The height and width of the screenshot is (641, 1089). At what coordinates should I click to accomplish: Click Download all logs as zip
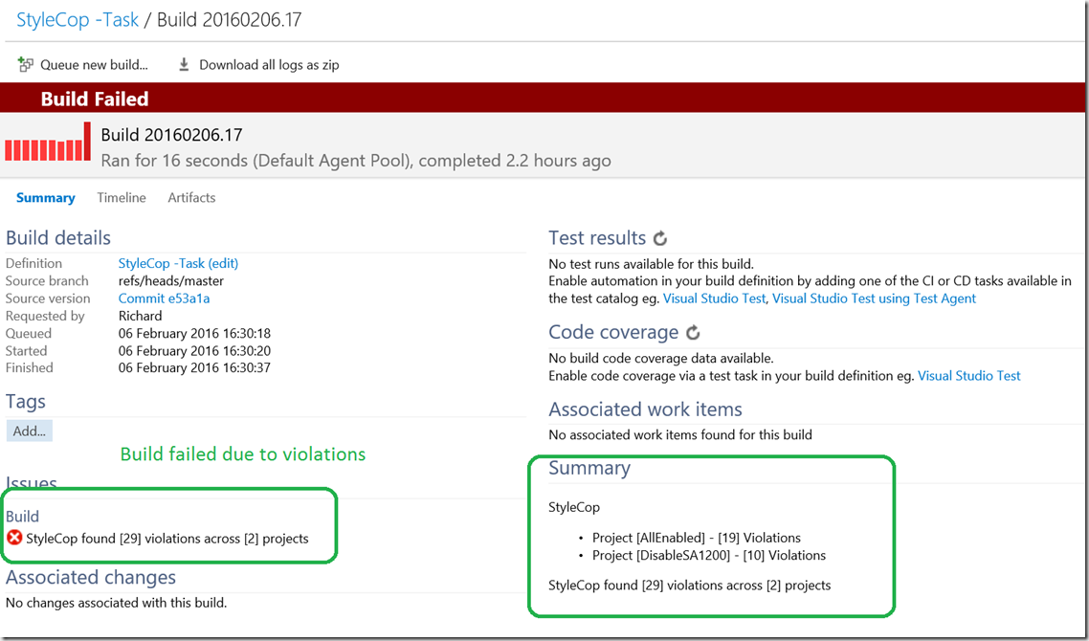(259, 65)
